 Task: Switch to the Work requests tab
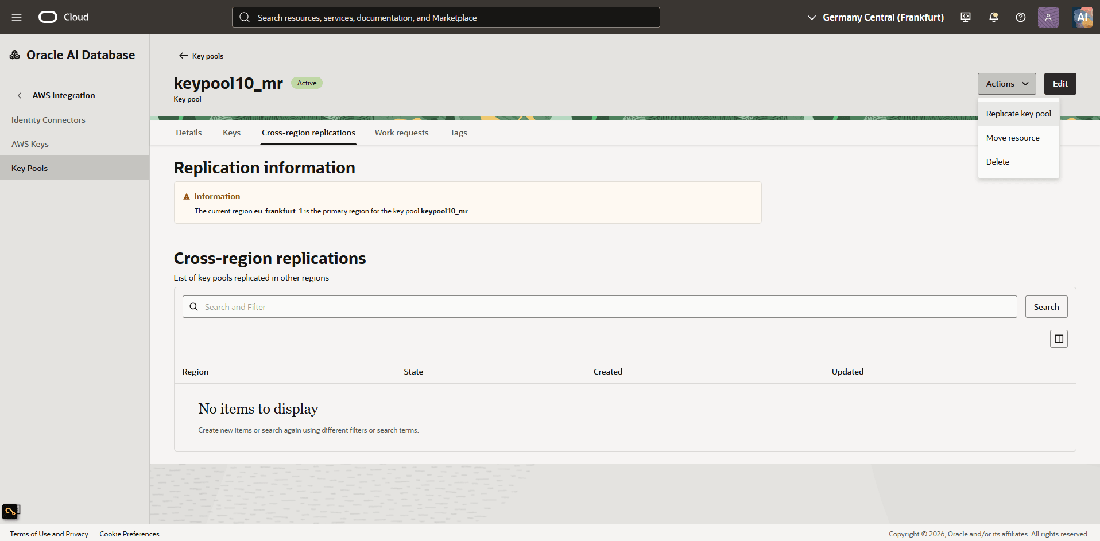401,133
